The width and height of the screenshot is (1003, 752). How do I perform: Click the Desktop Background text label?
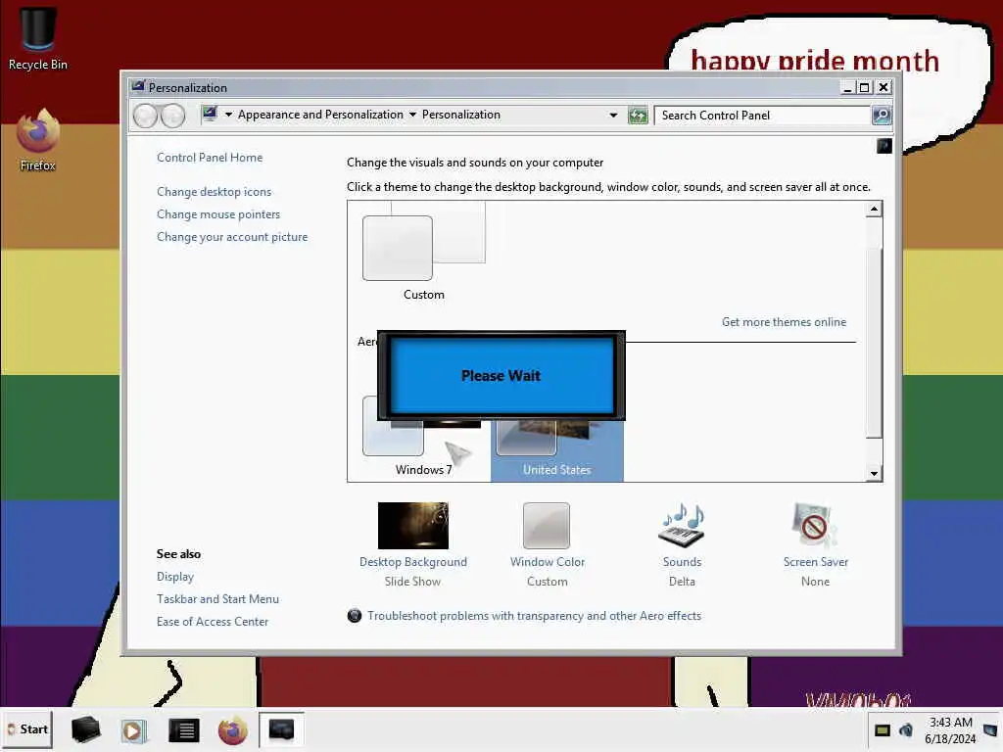[413, 562]
